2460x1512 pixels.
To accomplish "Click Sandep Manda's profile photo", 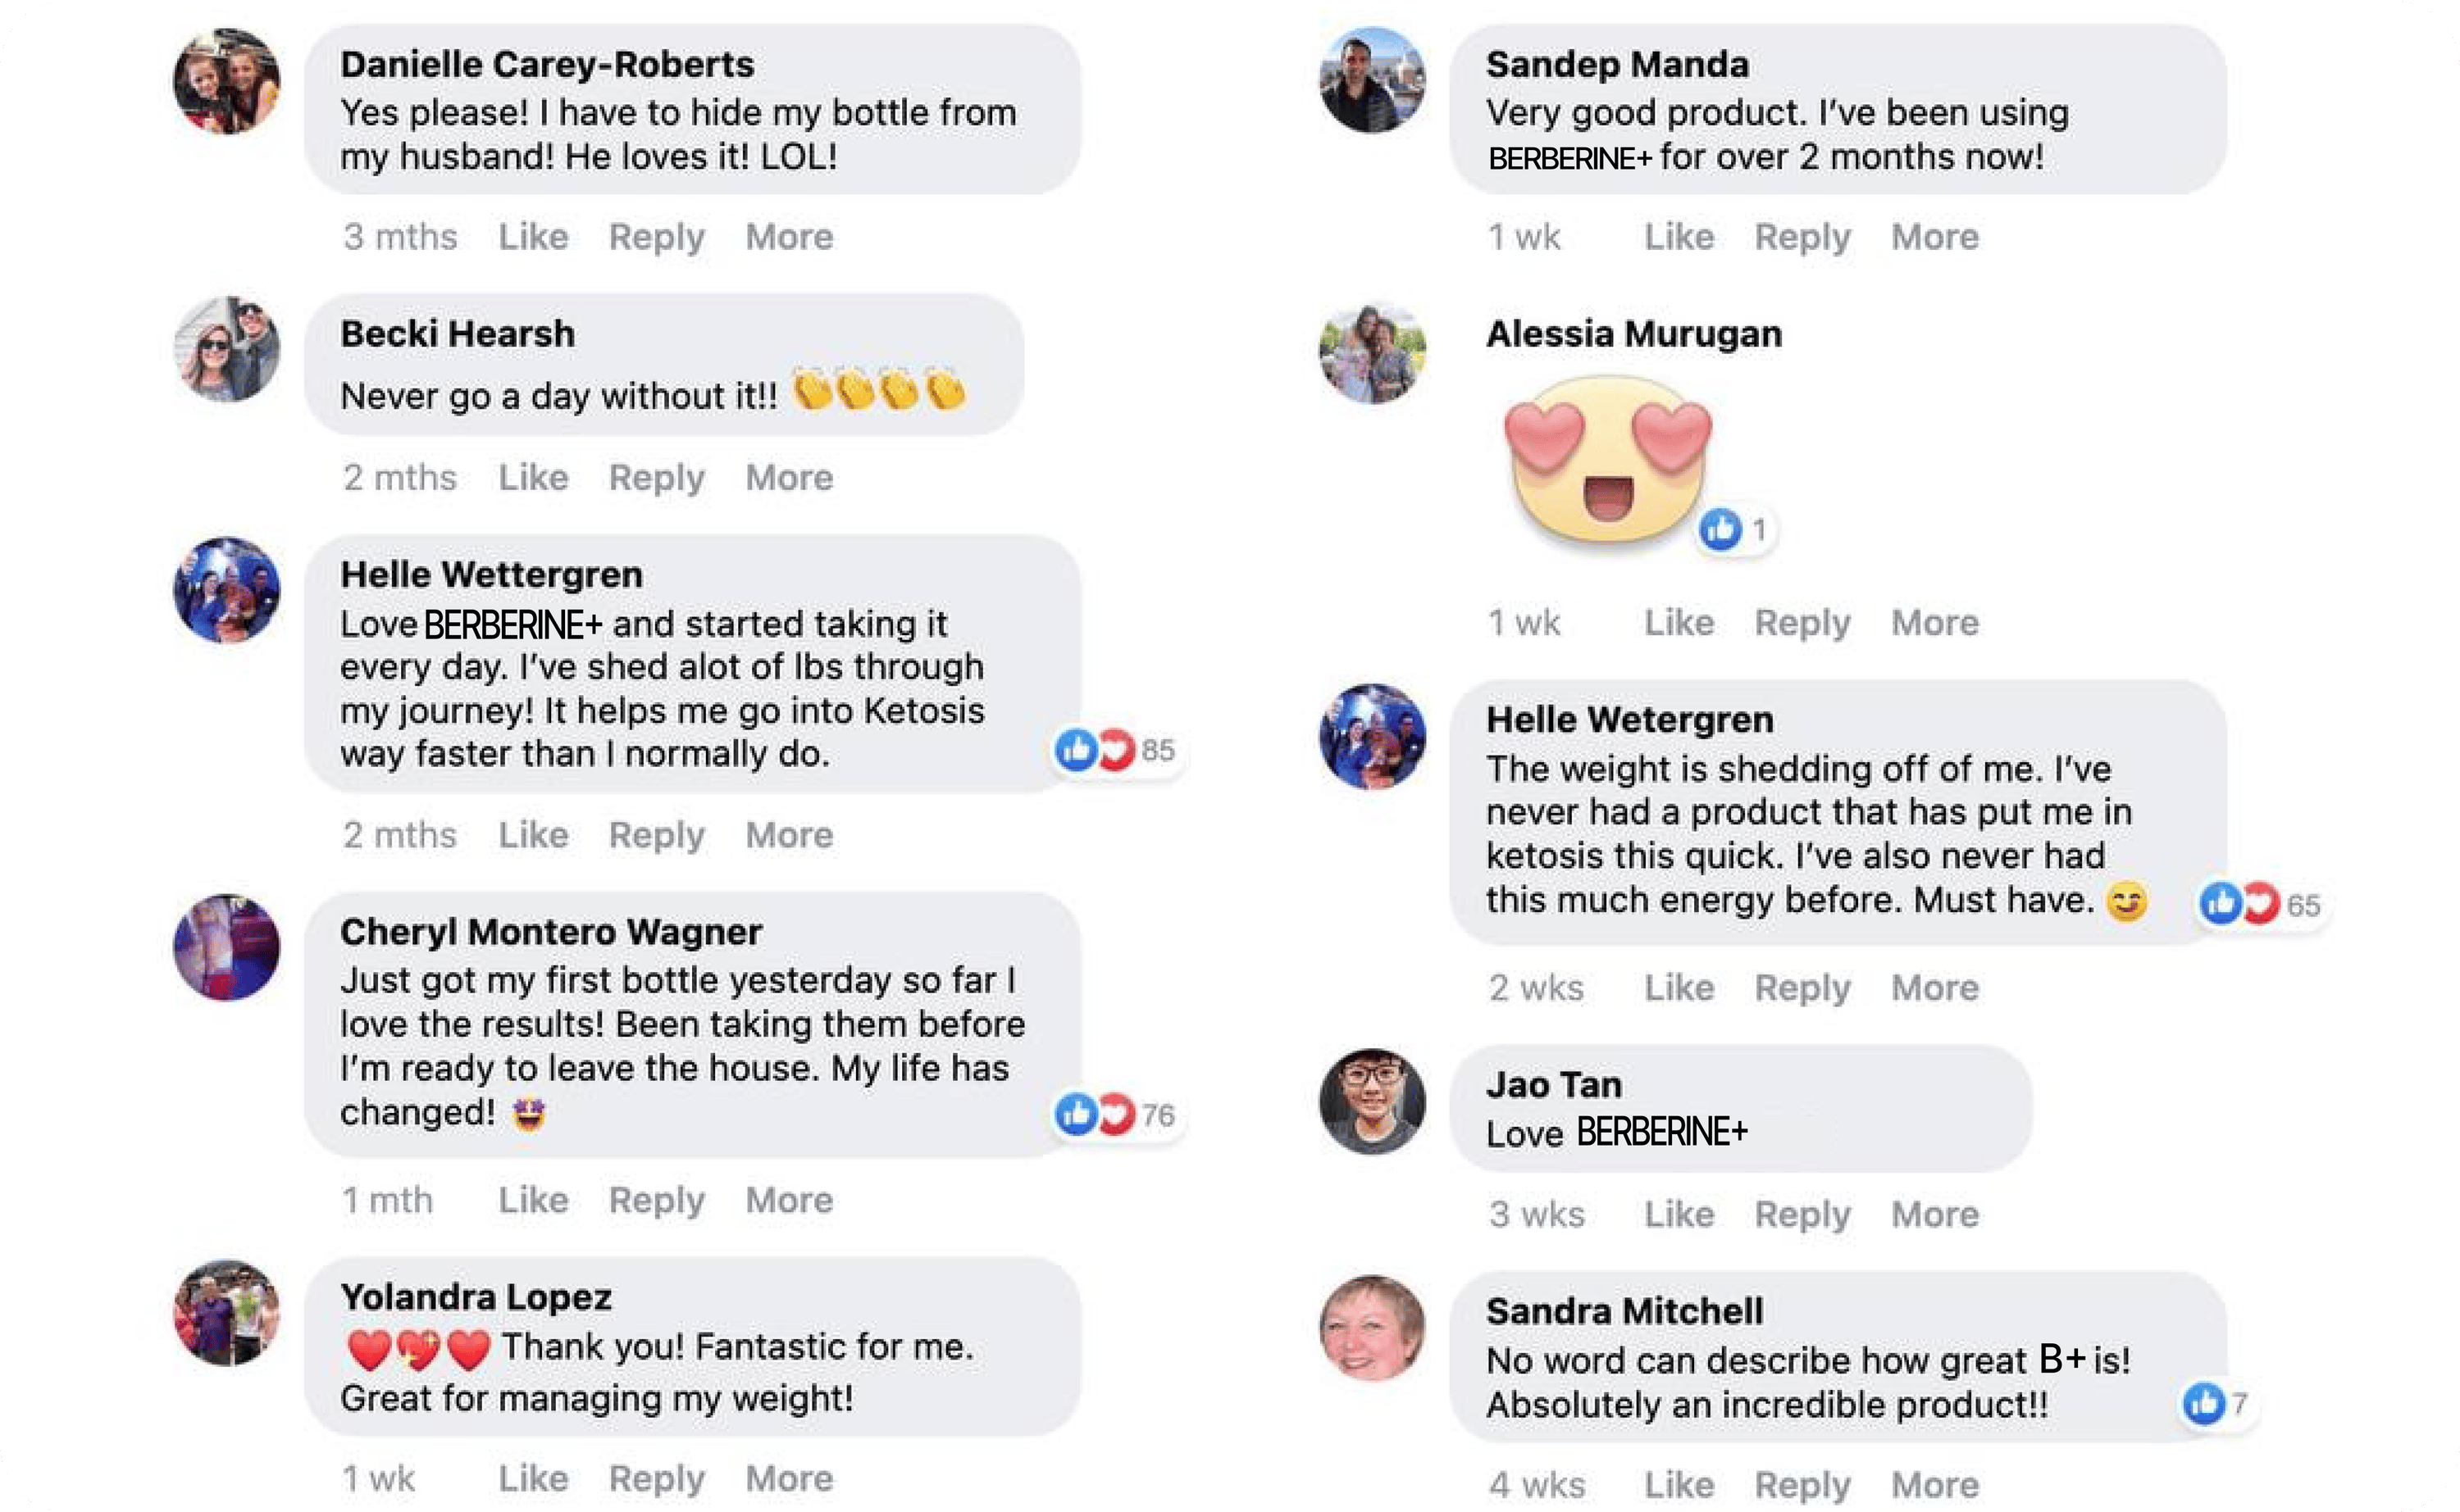I will coord(1373,81).
